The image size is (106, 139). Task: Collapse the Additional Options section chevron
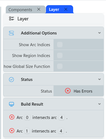[99, 33]
